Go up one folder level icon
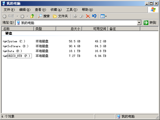This screenshot has width=160, height=120. (32, 16)
